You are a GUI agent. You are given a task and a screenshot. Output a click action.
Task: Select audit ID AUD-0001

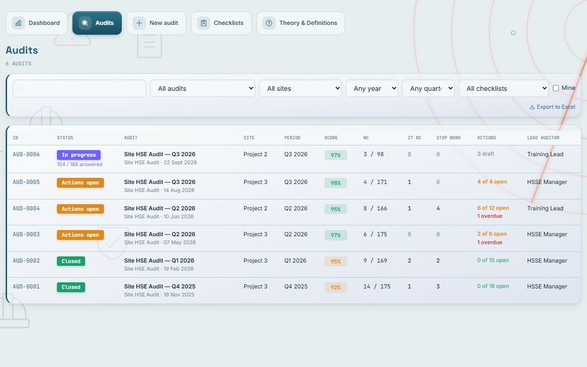pos(26,287)
